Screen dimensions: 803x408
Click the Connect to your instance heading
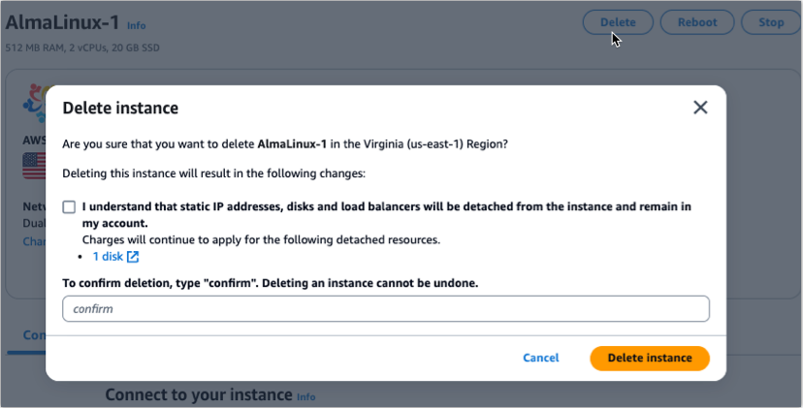198,395
